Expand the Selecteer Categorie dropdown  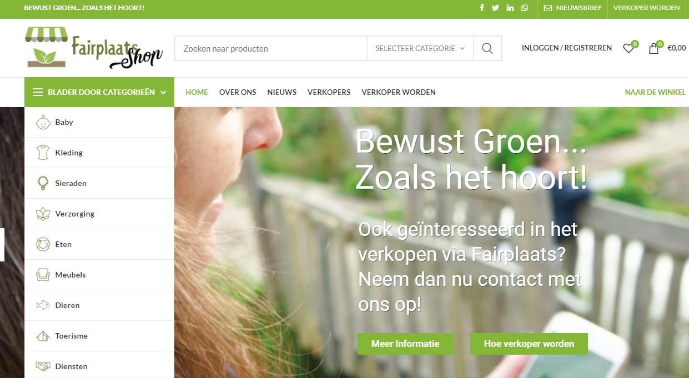(x=420, y=48)
